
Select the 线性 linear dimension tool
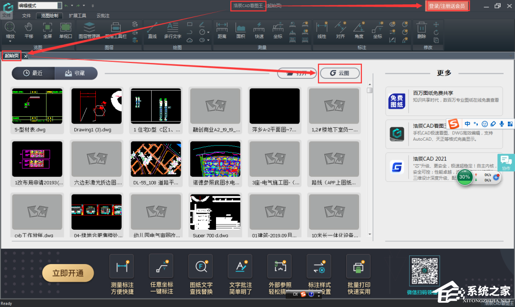click(x=322, y=30)
